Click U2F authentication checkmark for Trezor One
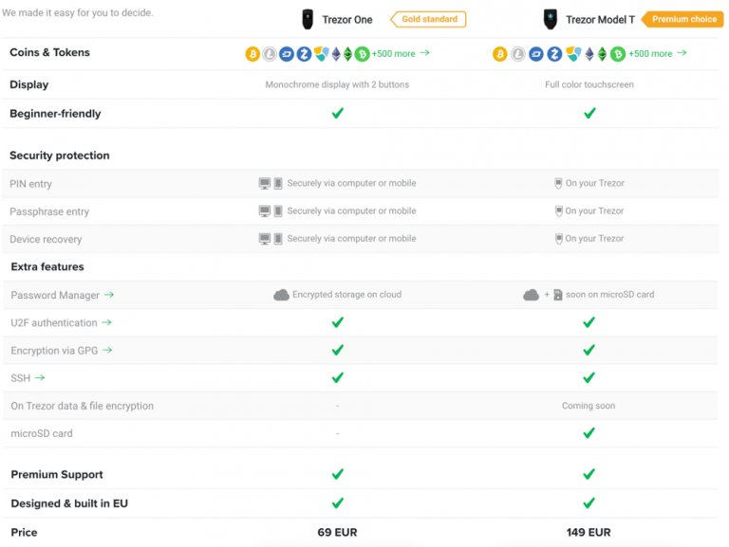 [338, 322]
